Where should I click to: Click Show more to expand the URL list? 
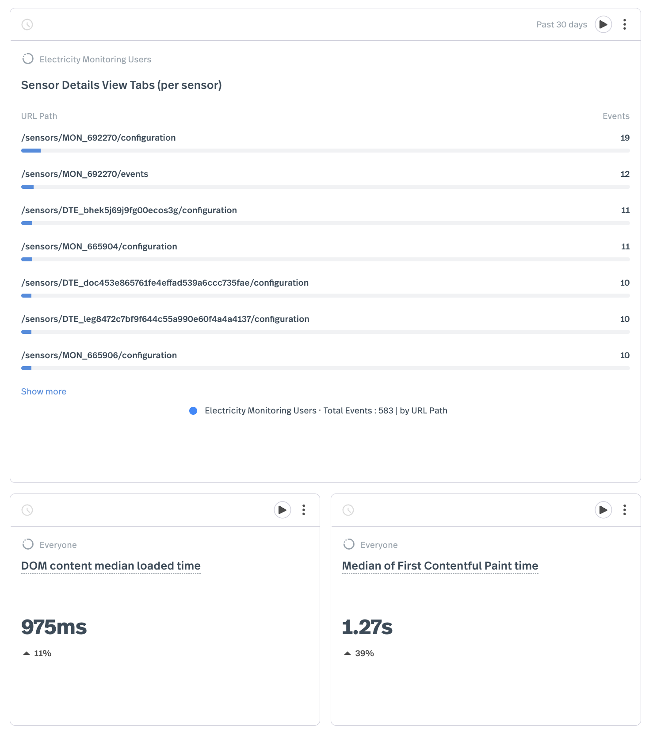click(x=44, y=391)
